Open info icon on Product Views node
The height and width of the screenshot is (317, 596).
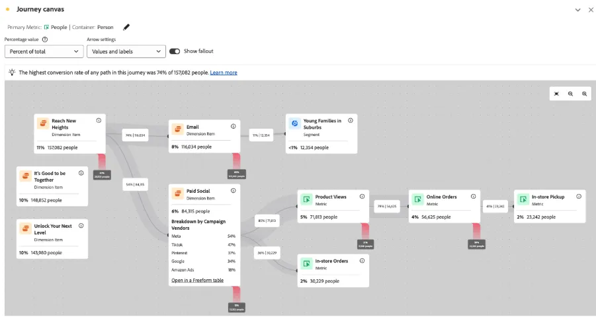point(362,196)
